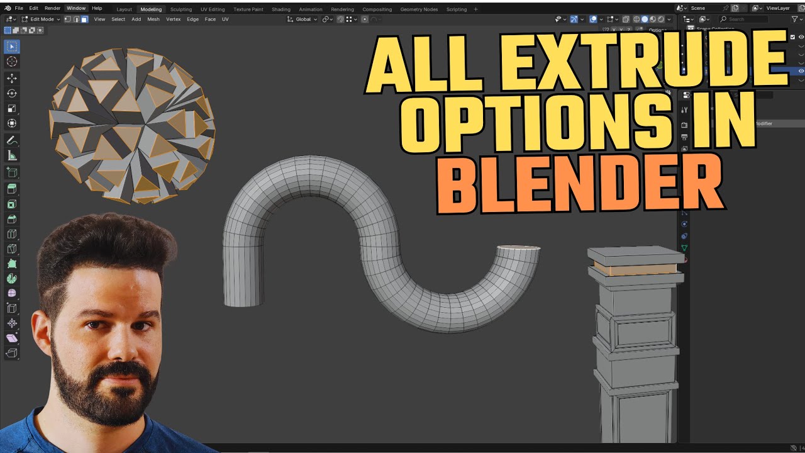Select the Smooth tool
This screenshot has height=453, width=805.
click(x=12, y=293)
